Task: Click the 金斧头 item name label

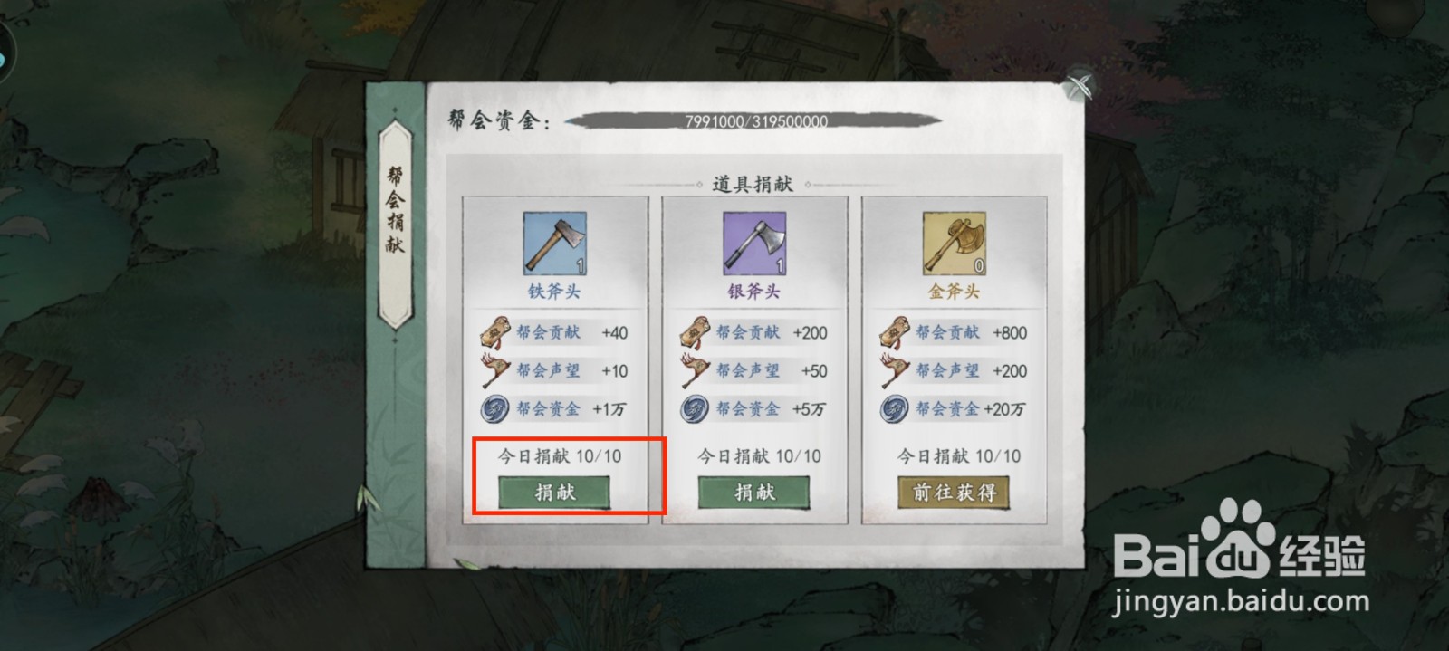Action: (x=955, y=292)
